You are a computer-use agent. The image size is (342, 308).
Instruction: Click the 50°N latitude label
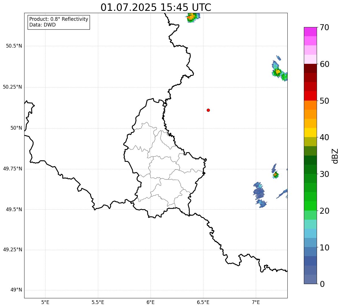click(16, 128)
